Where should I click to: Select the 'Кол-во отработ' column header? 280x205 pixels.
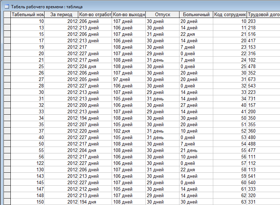(95, 15)
